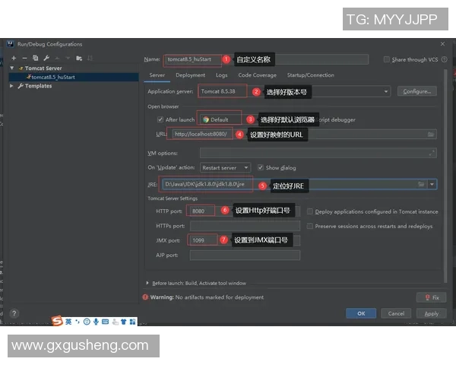The image size is (456, 365).
Task: Open help with the question mark icon
Action: coord(14,313)
